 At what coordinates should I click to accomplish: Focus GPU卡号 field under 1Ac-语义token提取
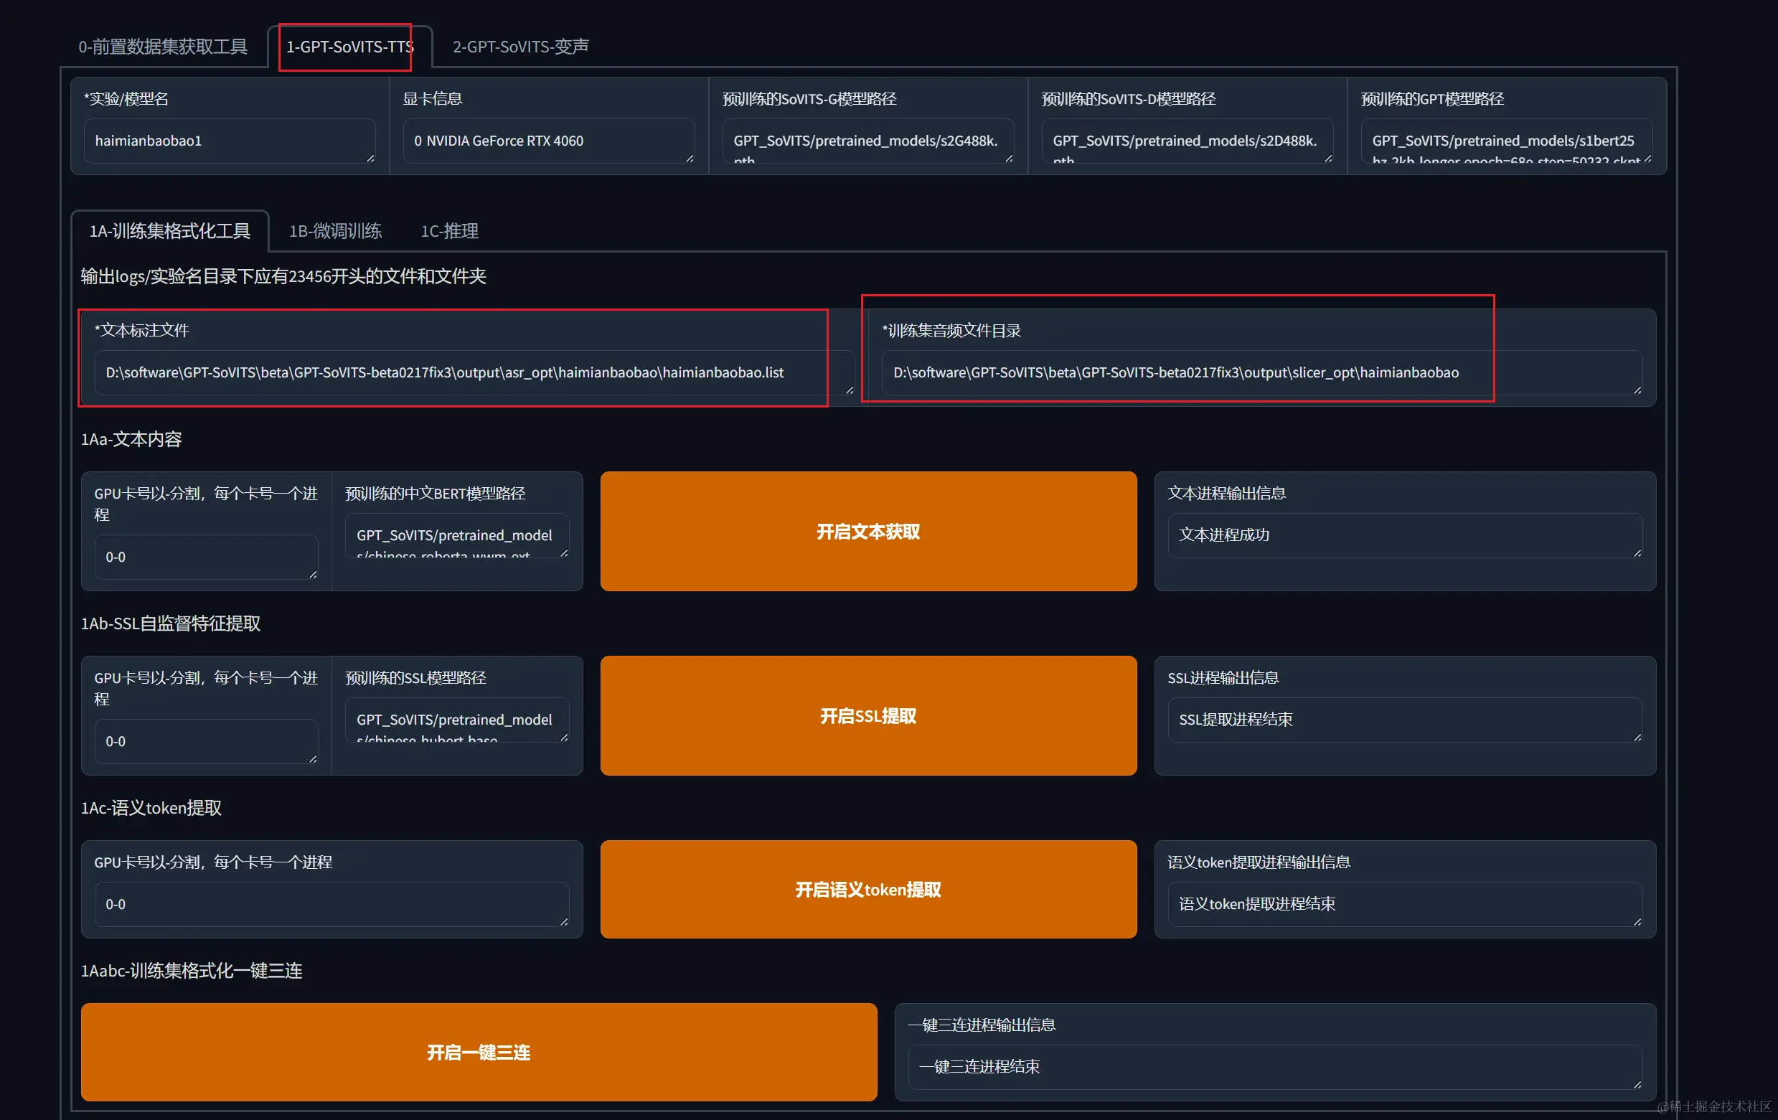[x=331, y=904]
